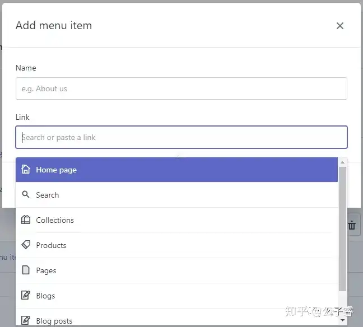Choose Collections from the link list
The height and width of the screenshot is (327, 363).
pos(176,220)
